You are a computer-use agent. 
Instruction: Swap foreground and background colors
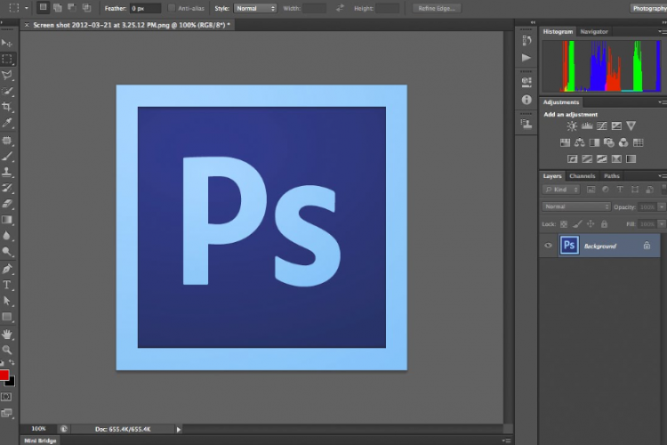tap(12, 363)
